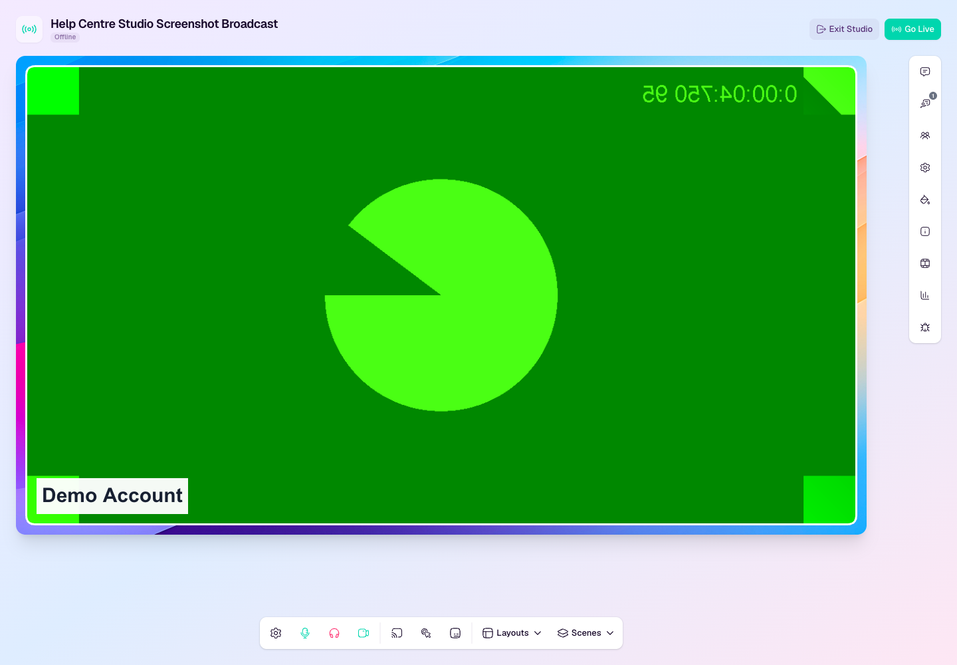Open the chat panel
This screenshot has width=957, height=665.
[925, 72]
